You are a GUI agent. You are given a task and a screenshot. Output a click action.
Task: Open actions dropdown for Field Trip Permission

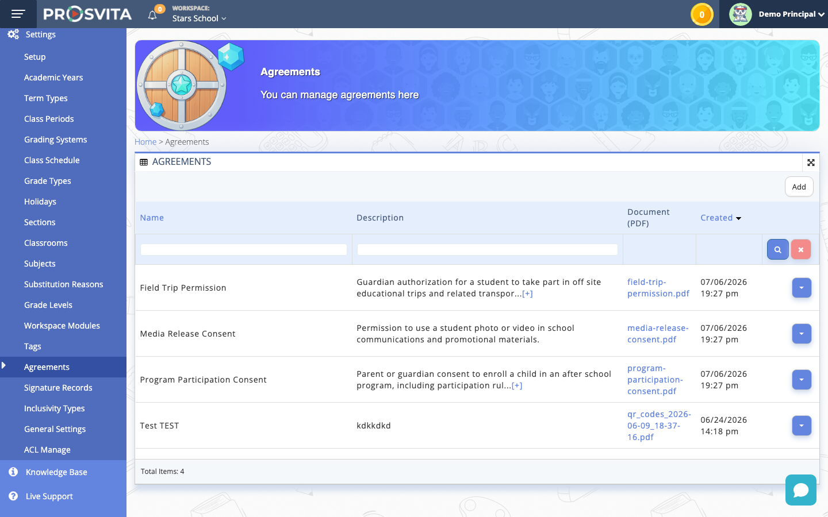(x=802, y=288)
